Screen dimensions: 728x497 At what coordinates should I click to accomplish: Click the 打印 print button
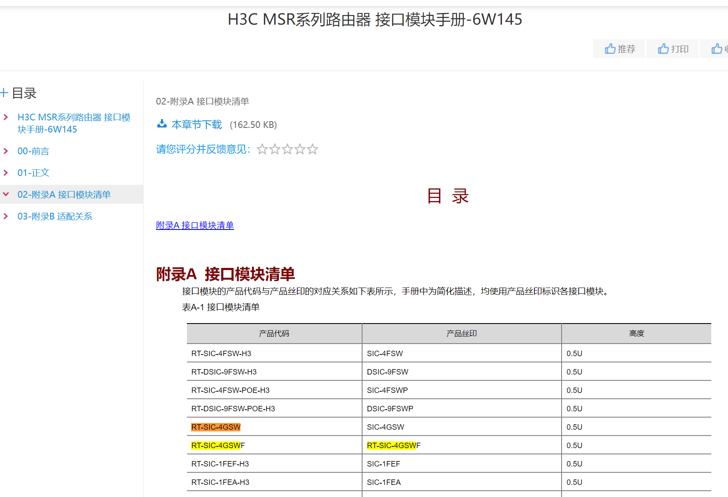tap(672, 49)
